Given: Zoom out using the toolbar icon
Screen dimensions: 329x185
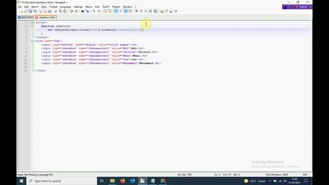Looking at the screenshot, I should (98, 11).
